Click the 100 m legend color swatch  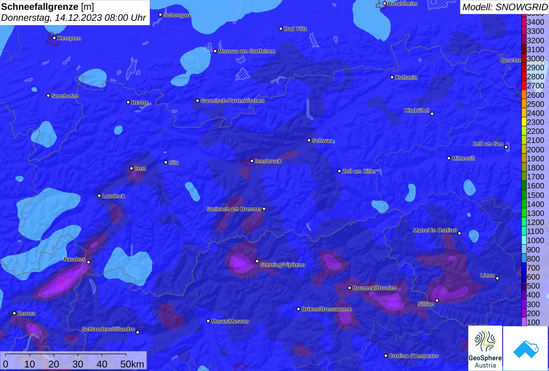[x=524, y=322]
